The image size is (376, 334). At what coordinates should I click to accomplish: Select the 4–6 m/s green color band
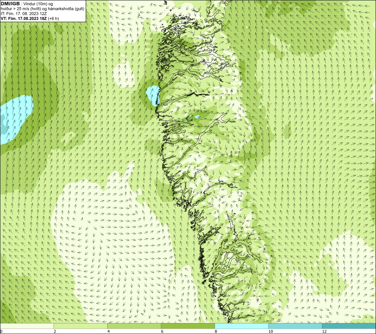click(134, 326)
